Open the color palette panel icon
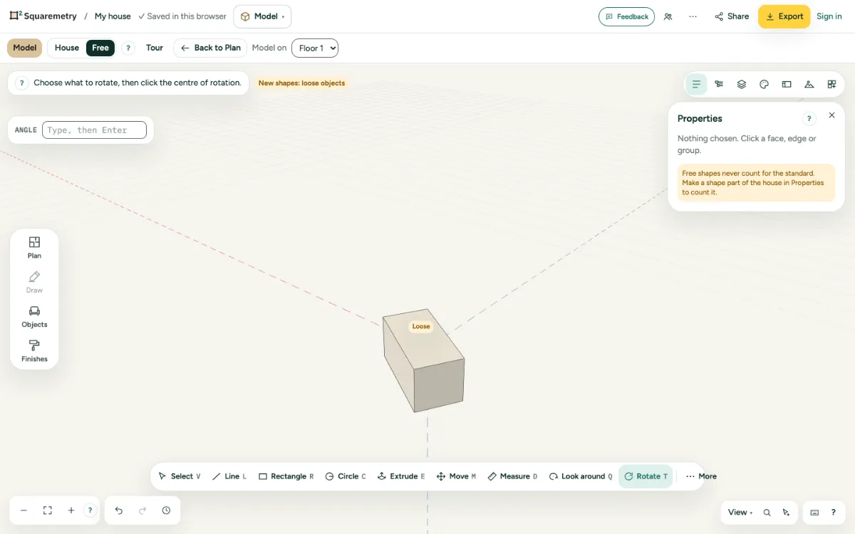855x534 pixels. pos(765,84)
